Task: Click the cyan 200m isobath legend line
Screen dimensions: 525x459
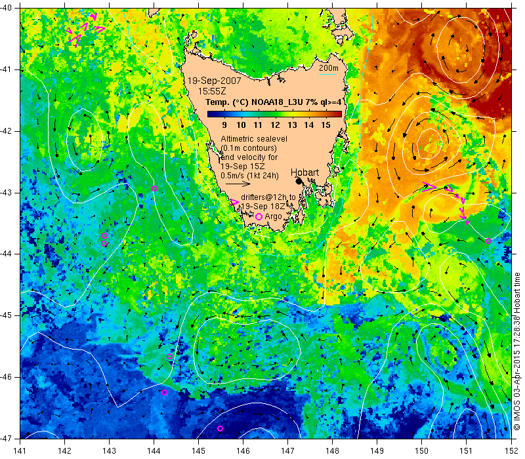Action: 327,74
